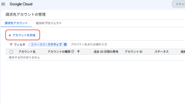Focus the プロパティ名または値を入力 filter field
This screenshot has width=185, height=104.
(x=89, y=44)
